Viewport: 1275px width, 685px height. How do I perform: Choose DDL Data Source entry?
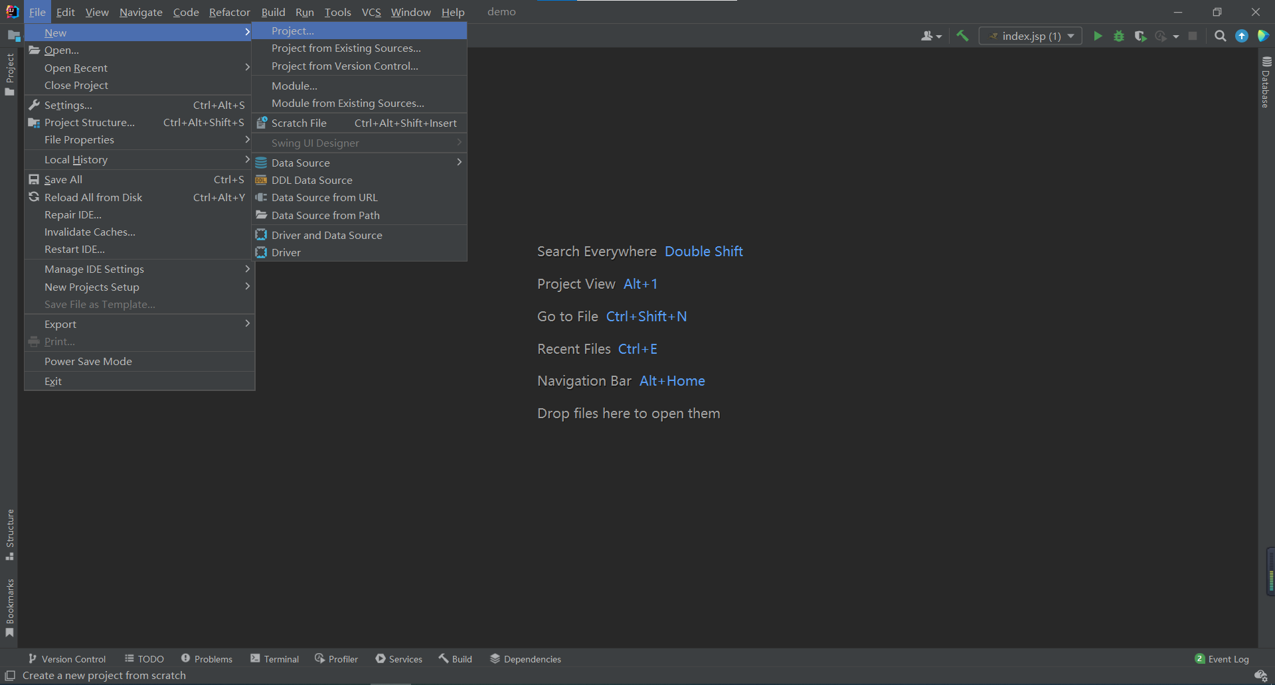[359, 180]
